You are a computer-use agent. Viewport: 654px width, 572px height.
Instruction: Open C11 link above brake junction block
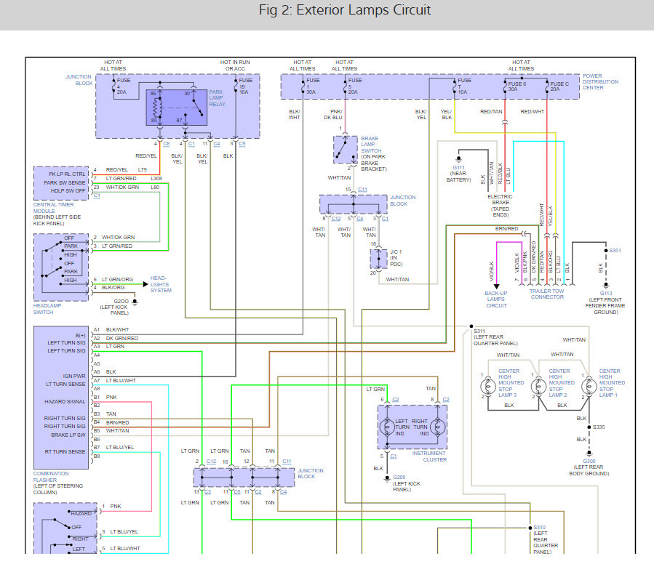(362, 190)
